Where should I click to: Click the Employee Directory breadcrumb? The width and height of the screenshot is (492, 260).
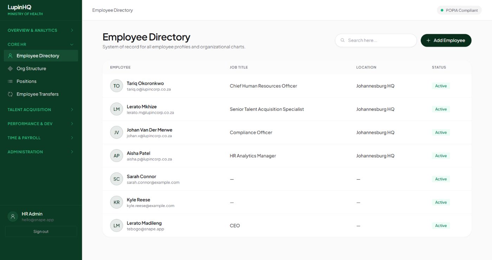point(112,10)
